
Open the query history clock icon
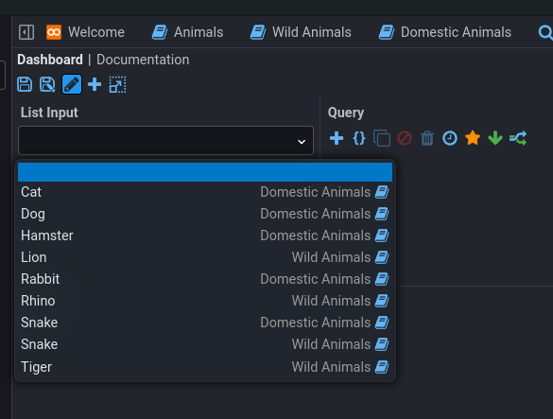click(450, 138)
